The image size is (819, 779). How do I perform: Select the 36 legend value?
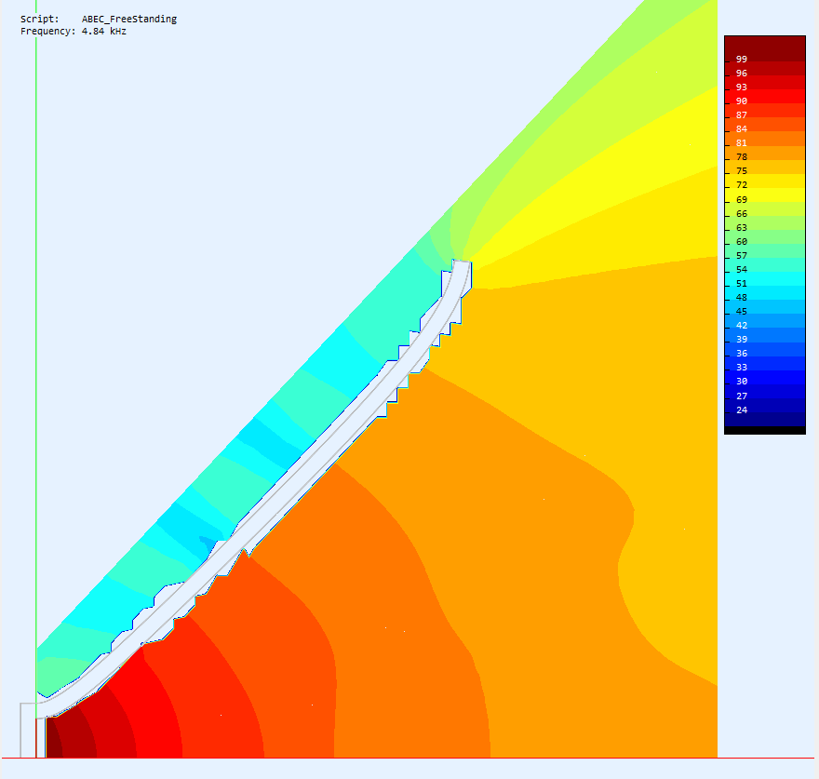click(741, 354)
